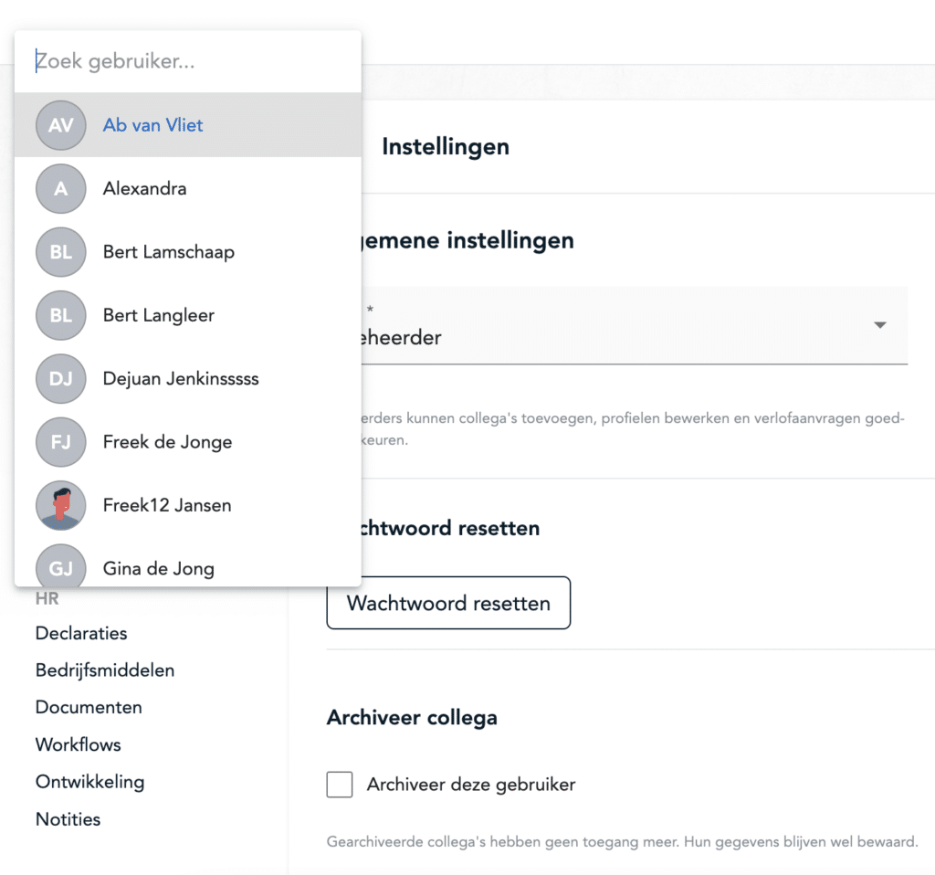Open Notities from the sidebar menu
The height and width of the screenshot is (875, 935).
click(x=68, y=819)
